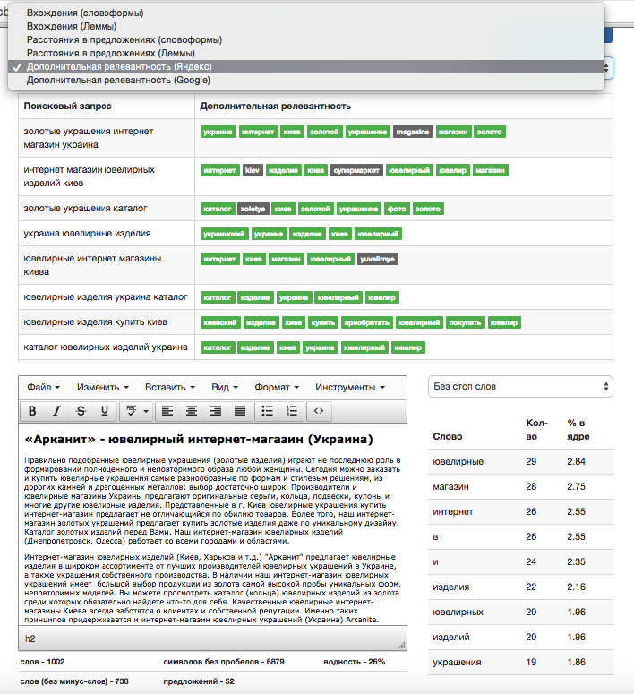The width and height of the screenshot is (634, 694).
Task: Click gray tag zolotye
Action: coord(253,209)
